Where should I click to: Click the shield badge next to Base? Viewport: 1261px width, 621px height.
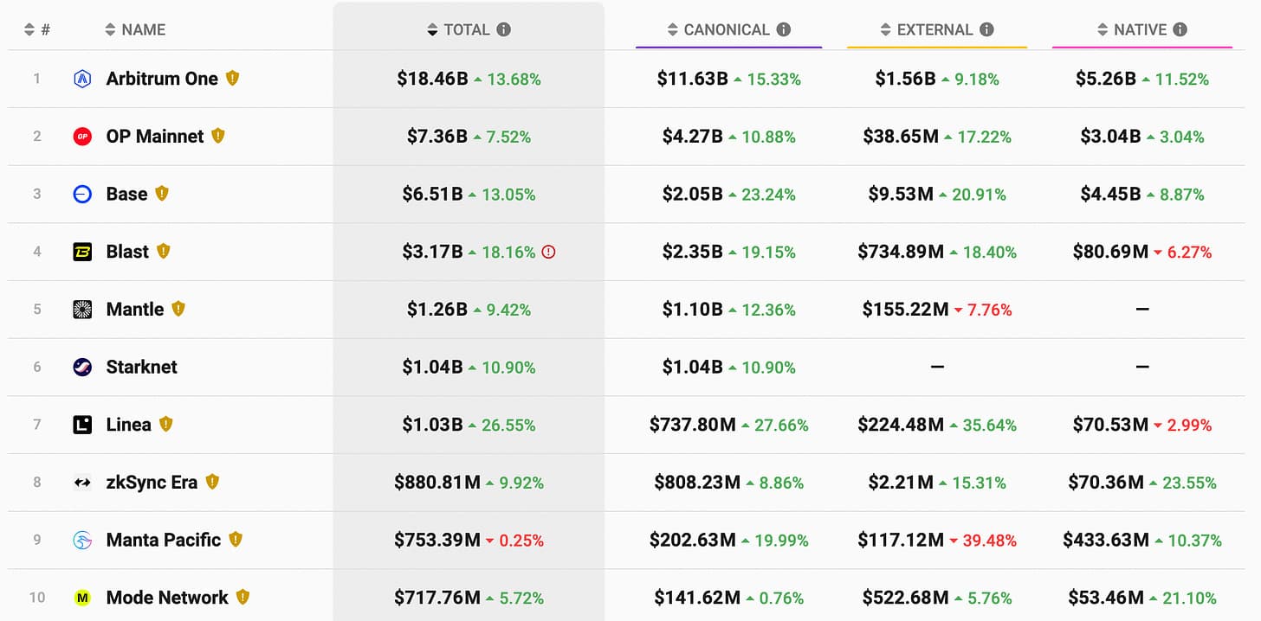162,193
